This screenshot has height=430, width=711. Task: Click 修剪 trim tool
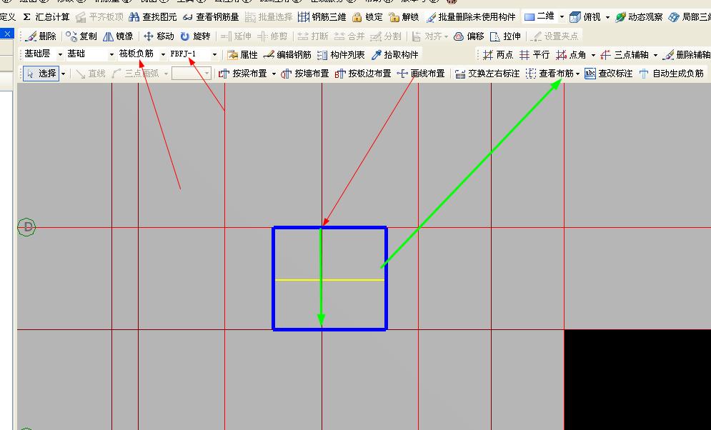click(x=272, y=36)
